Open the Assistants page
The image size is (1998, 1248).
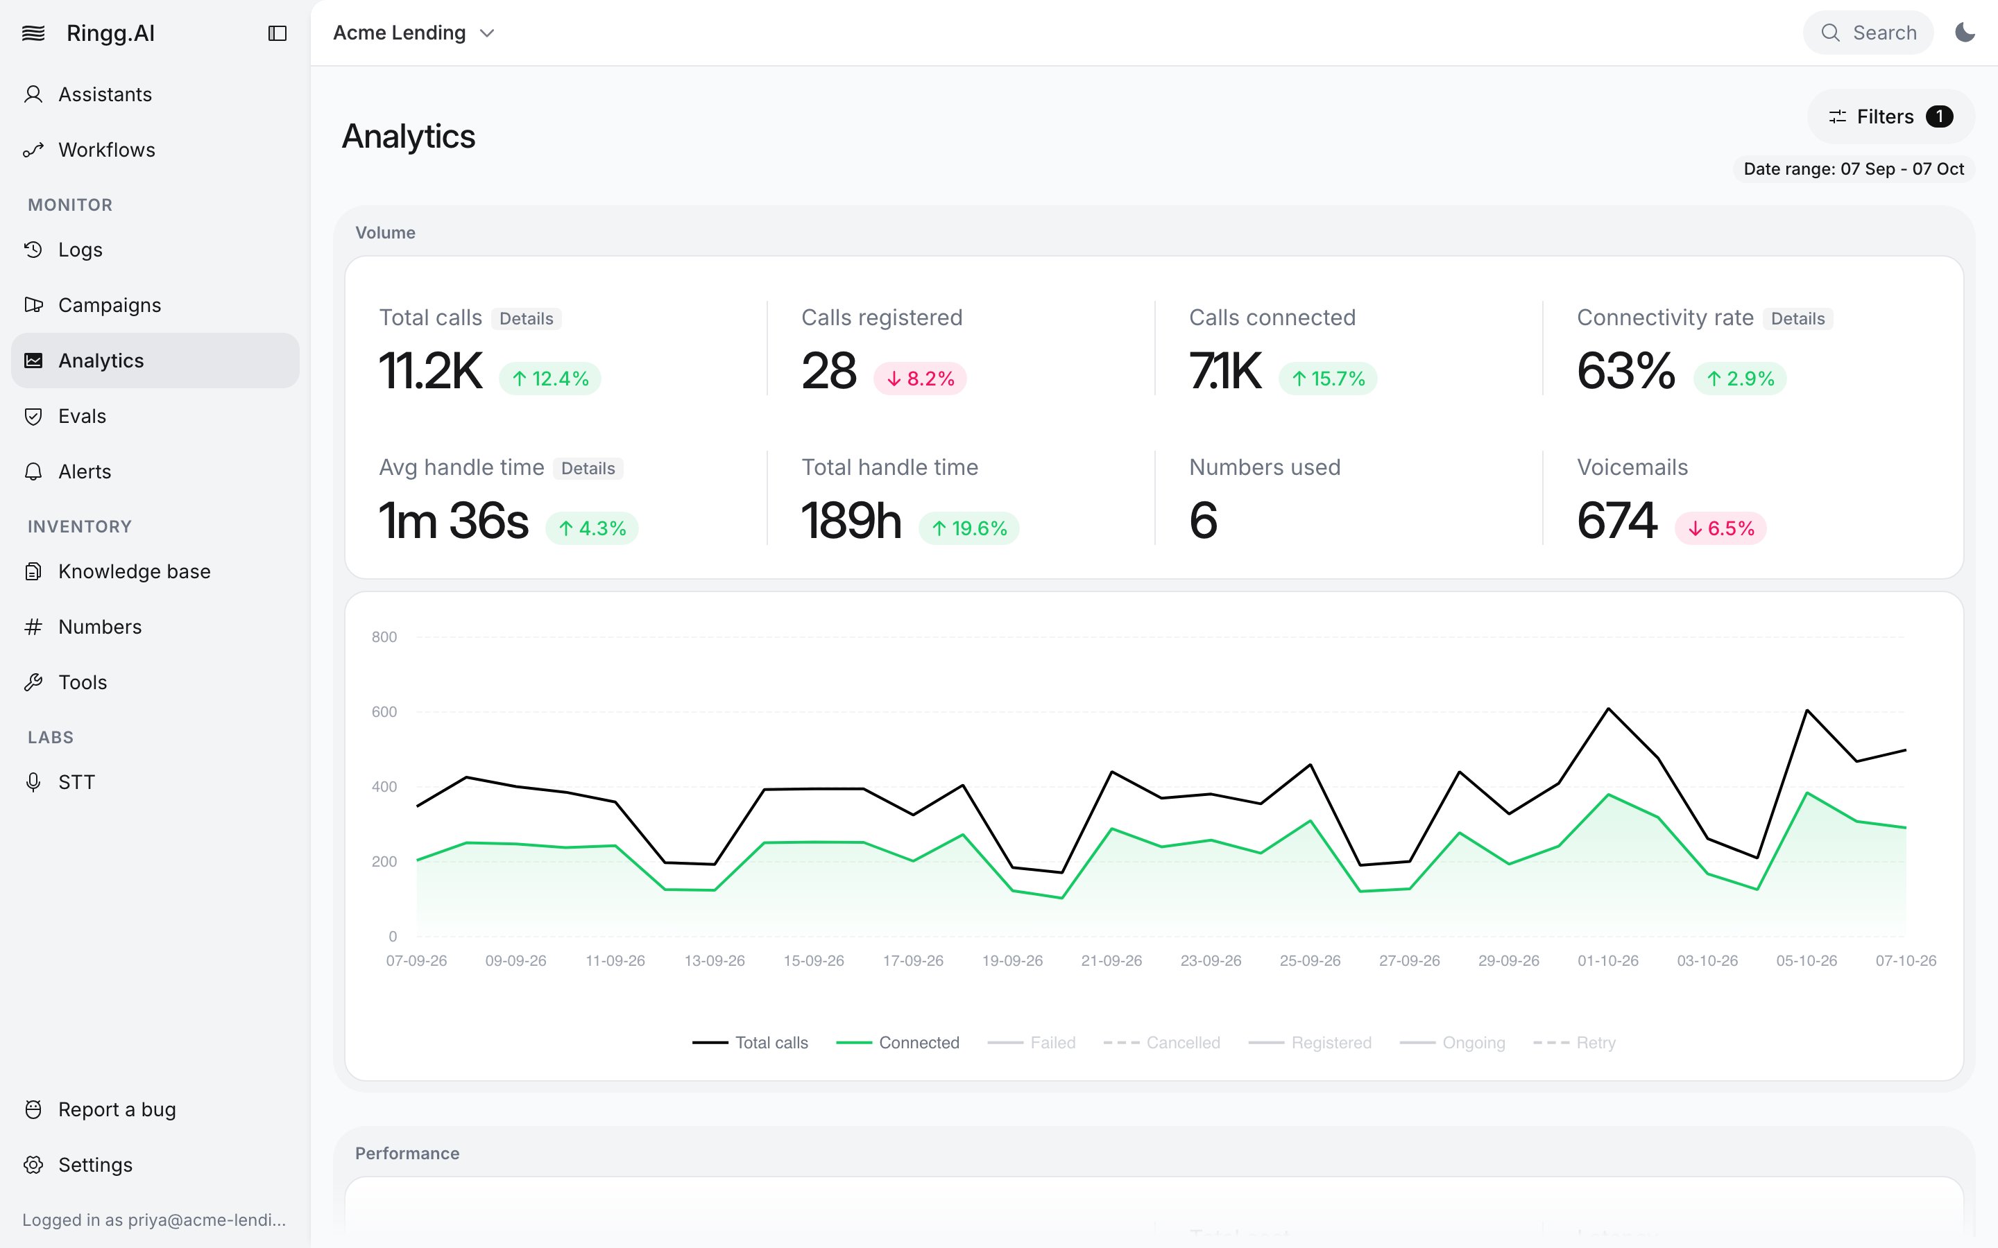[155, 94]
